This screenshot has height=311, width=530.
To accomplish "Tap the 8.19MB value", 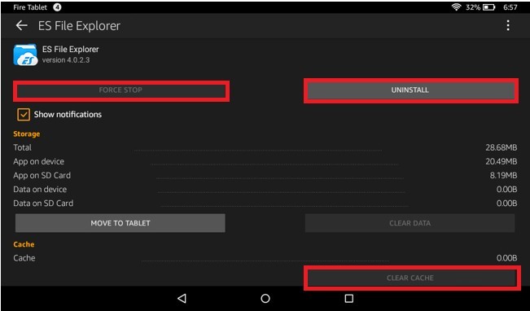I will [504, 175].
